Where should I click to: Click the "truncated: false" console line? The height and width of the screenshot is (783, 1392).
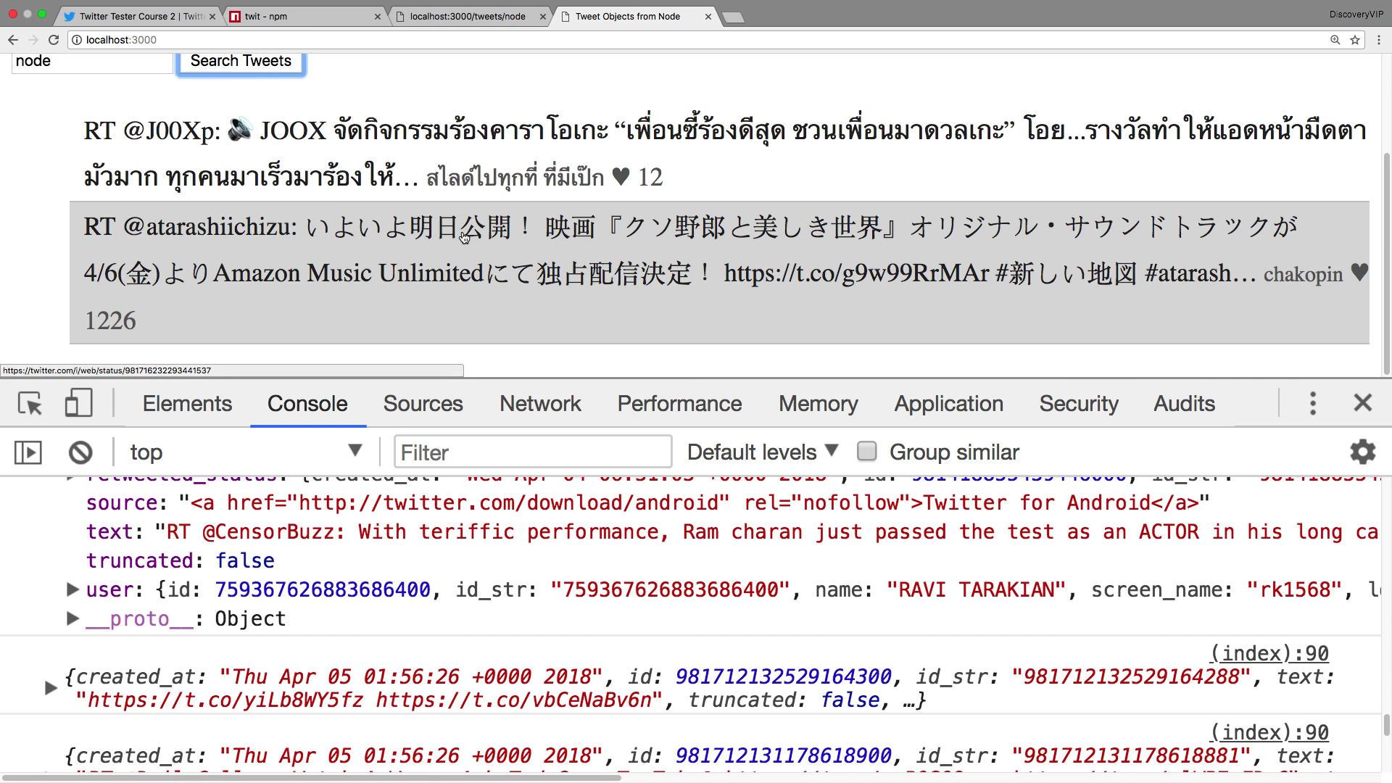point(180,560)
